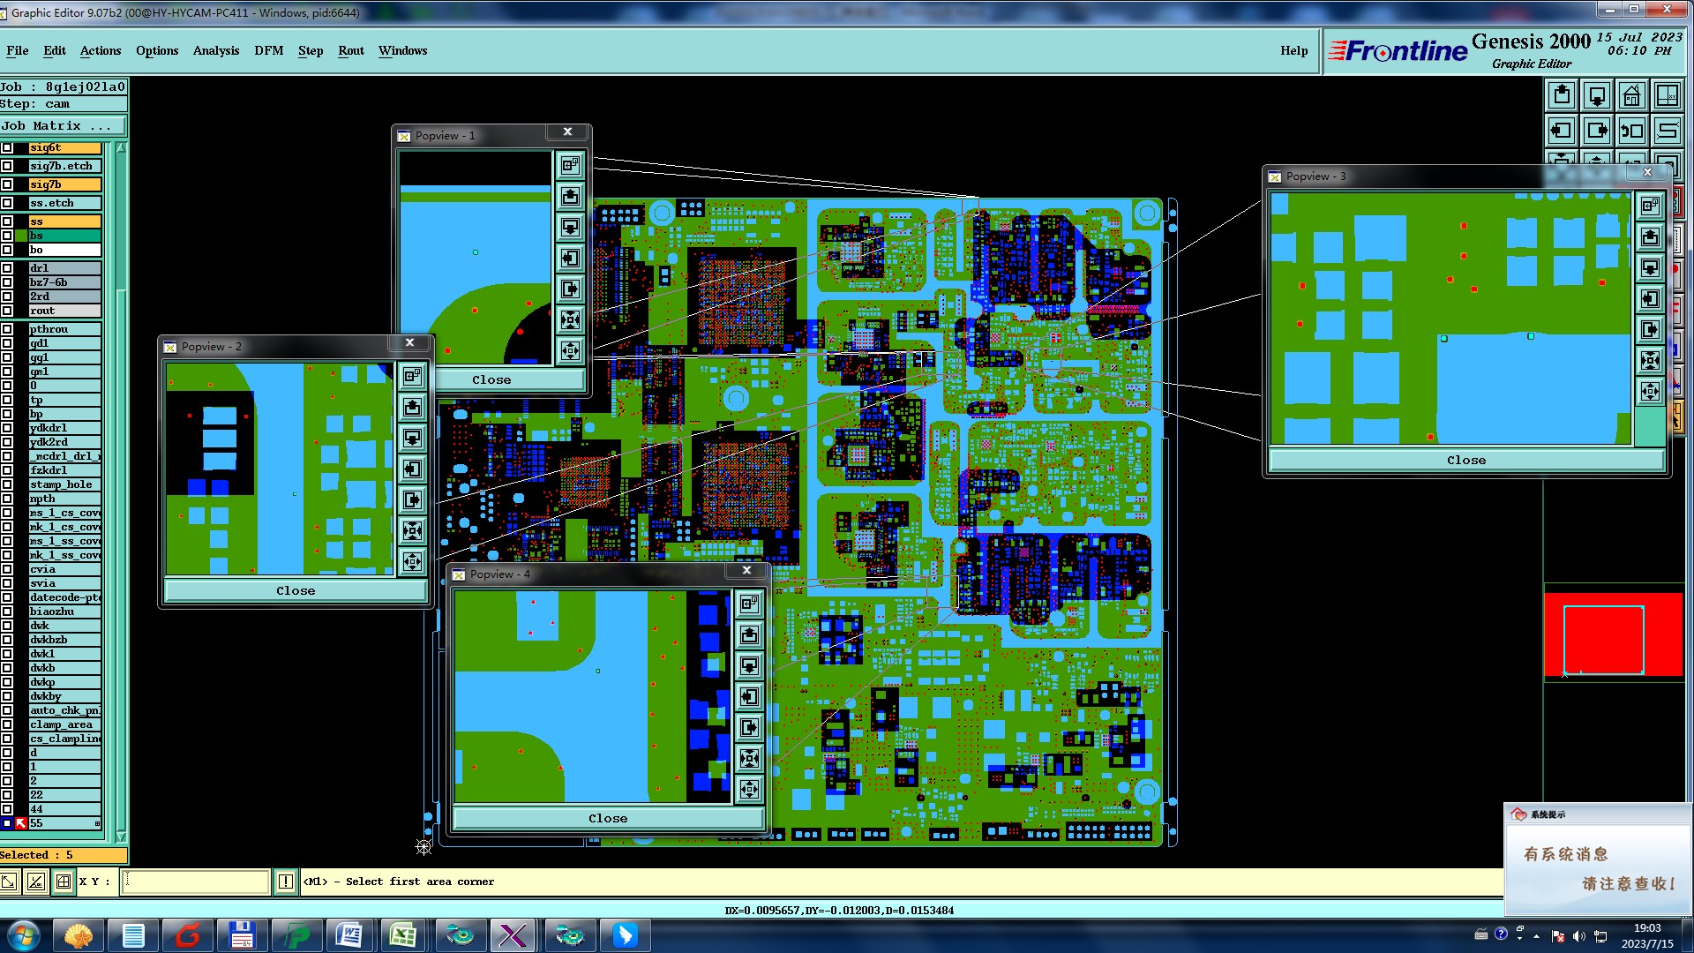Click the red overview thumbnail on right

1613,634
